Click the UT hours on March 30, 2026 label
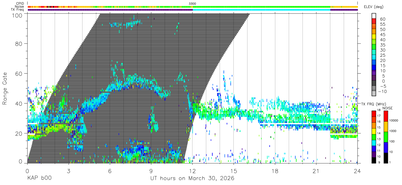This screenshot has width=402, height=185. click(x=192, y=179)
